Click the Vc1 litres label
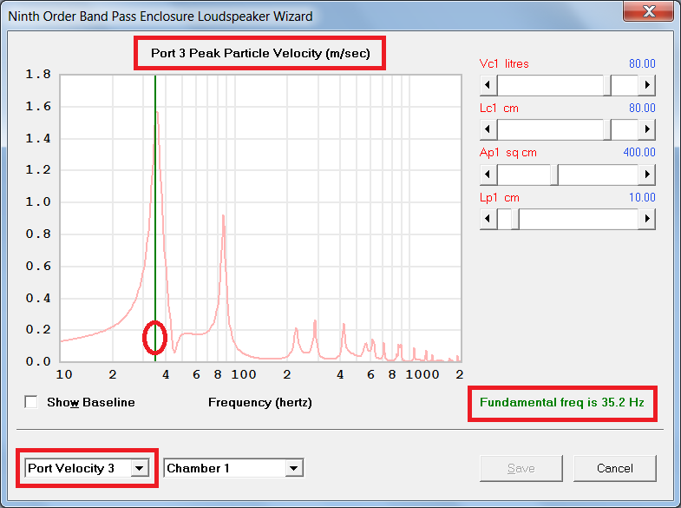 [504, 64]
